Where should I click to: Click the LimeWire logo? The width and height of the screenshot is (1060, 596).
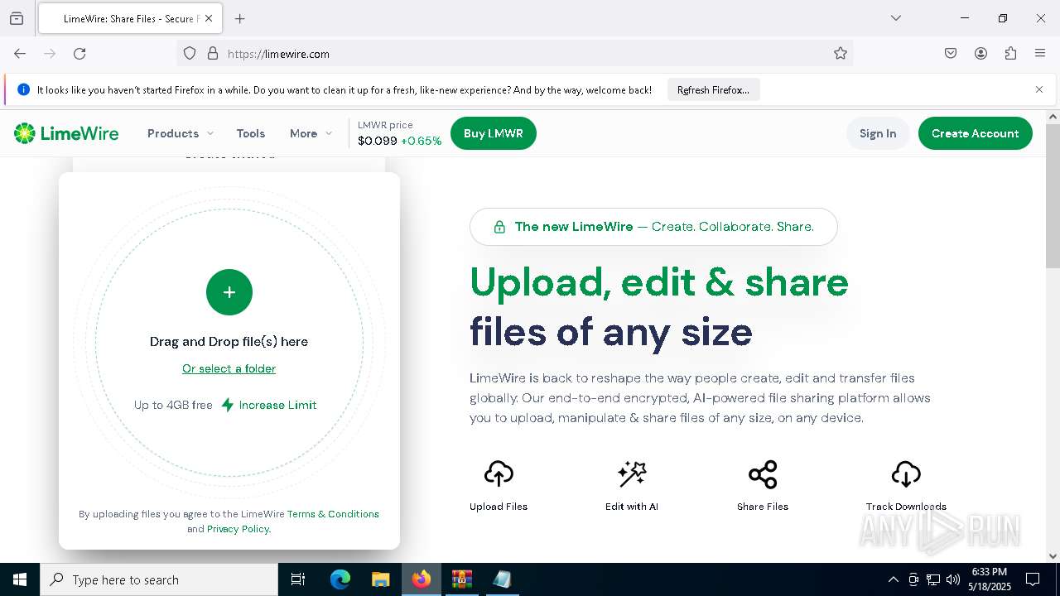coord(66,133)
